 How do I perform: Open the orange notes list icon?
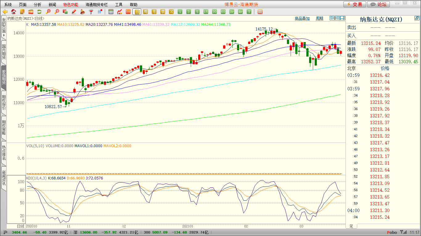coord(22,12)
